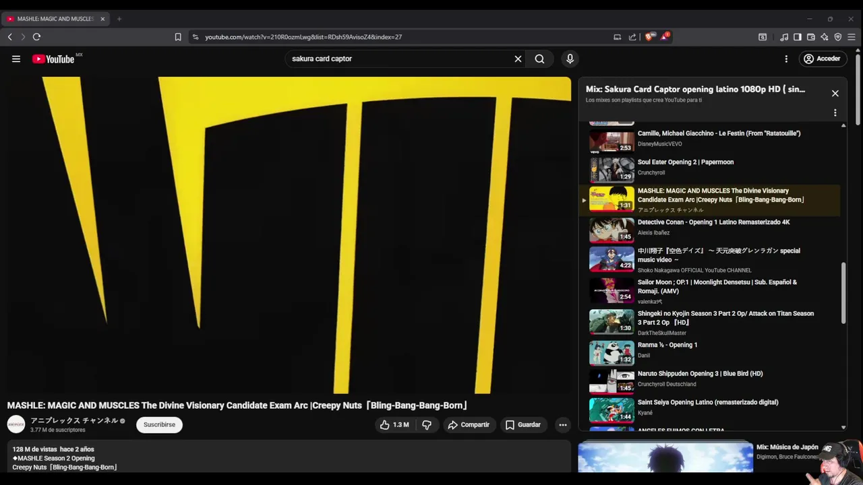Screen dimensions: 863x485
Task: Play Detective Conan Opening 1 Latino Remasterizado 4K
Action: click(711, 229)
